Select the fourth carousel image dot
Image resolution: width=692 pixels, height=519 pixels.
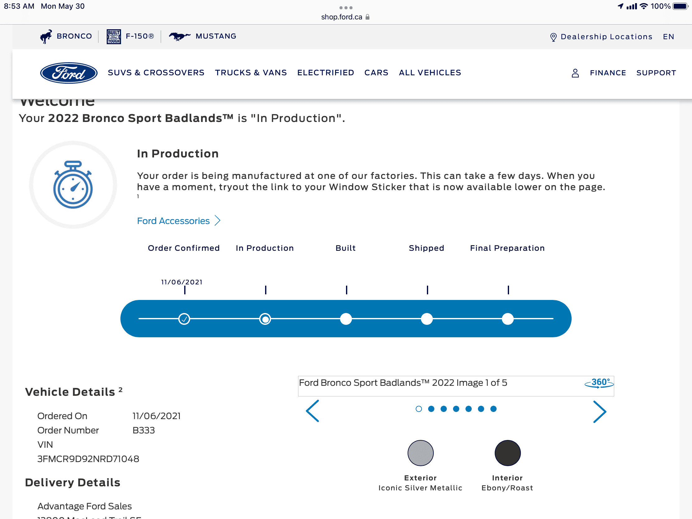tap(456, 409)
